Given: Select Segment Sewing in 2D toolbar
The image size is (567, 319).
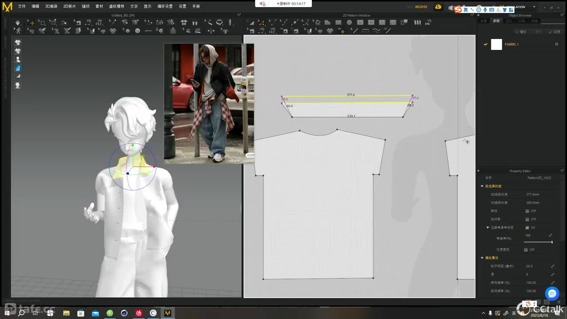Looking at the screenshot, I should click(x=261, y=31).
